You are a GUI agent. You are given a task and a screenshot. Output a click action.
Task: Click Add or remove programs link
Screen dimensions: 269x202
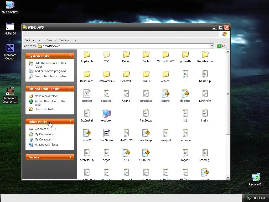pos(50,71)
